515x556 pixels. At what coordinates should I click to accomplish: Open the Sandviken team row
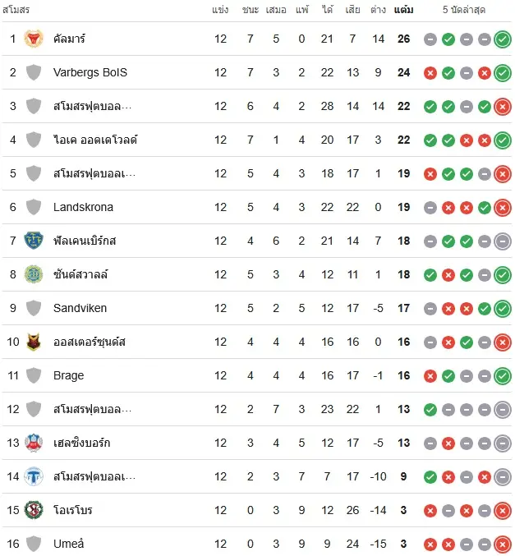pos(257,308)
